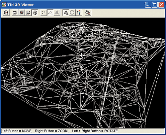This screenshot has height=135, width=166.
Task: Minimize the TIN 3D Viewer window
Action: [x=148, y=5]
